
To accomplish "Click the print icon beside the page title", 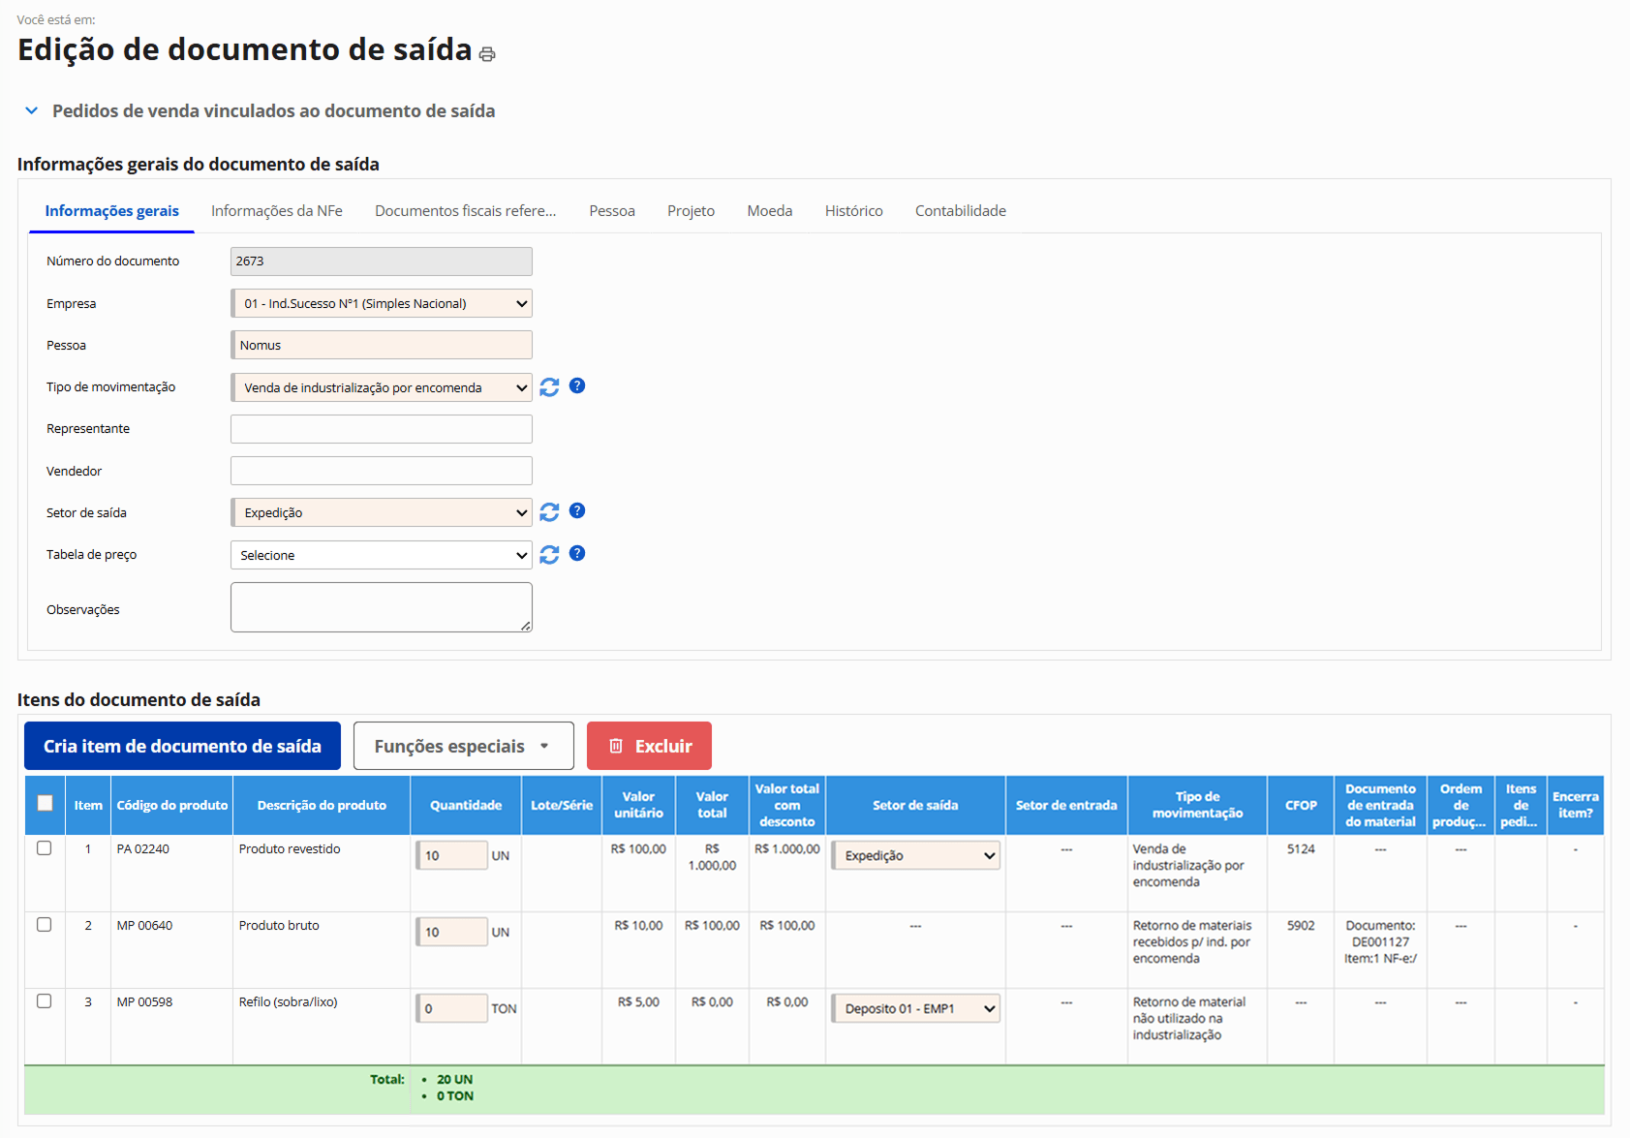I will [x=487, y=54].
